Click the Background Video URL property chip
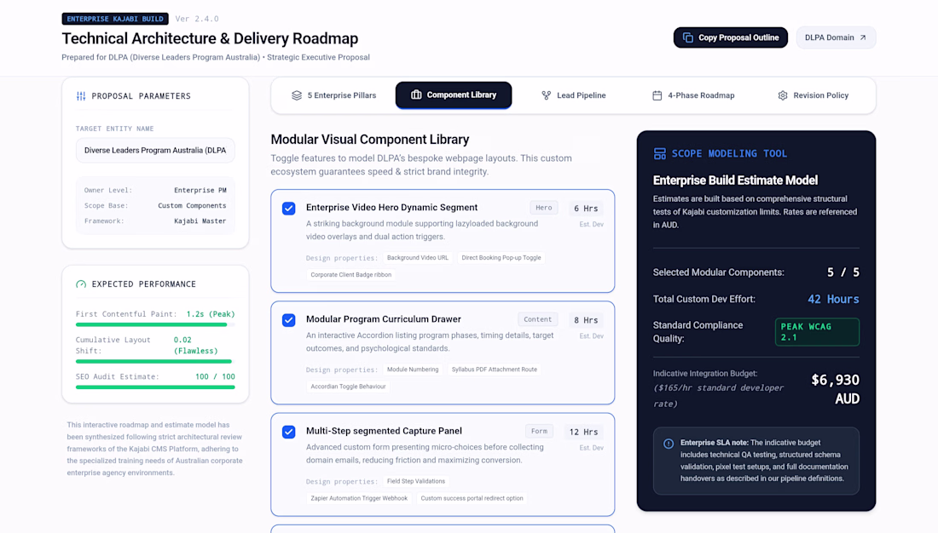 tap(418, 257)
